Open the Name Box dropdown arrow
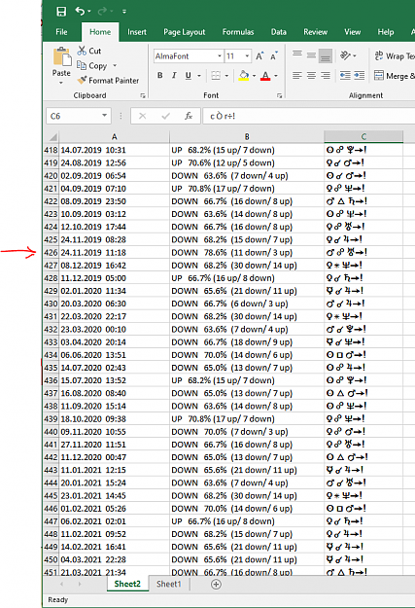415x608 pixels. pos(104,116)
